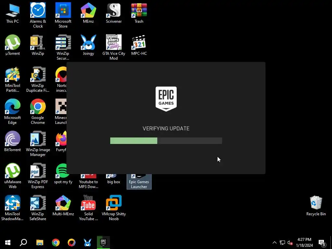The height and width of the screenshot is (249, 332).
Task: Select the Norton desktop shortcut
Action: click(x=61, y=80)
